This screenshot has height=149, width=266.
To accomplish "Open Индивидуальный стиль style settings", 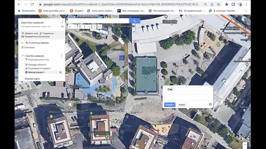I will click(x=37, y=60).
